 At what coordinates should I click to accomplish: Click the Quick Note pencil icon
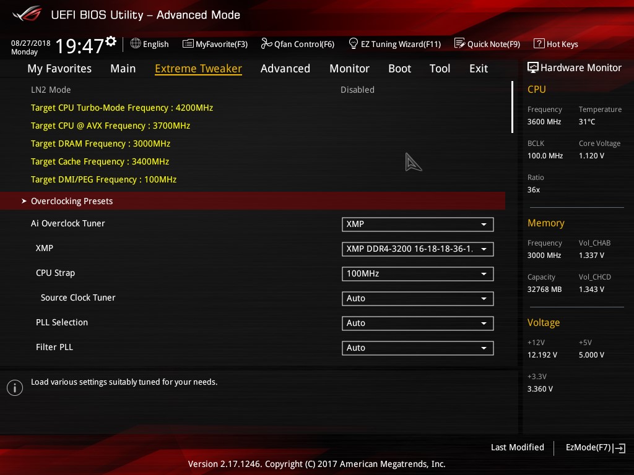[459, 43]
